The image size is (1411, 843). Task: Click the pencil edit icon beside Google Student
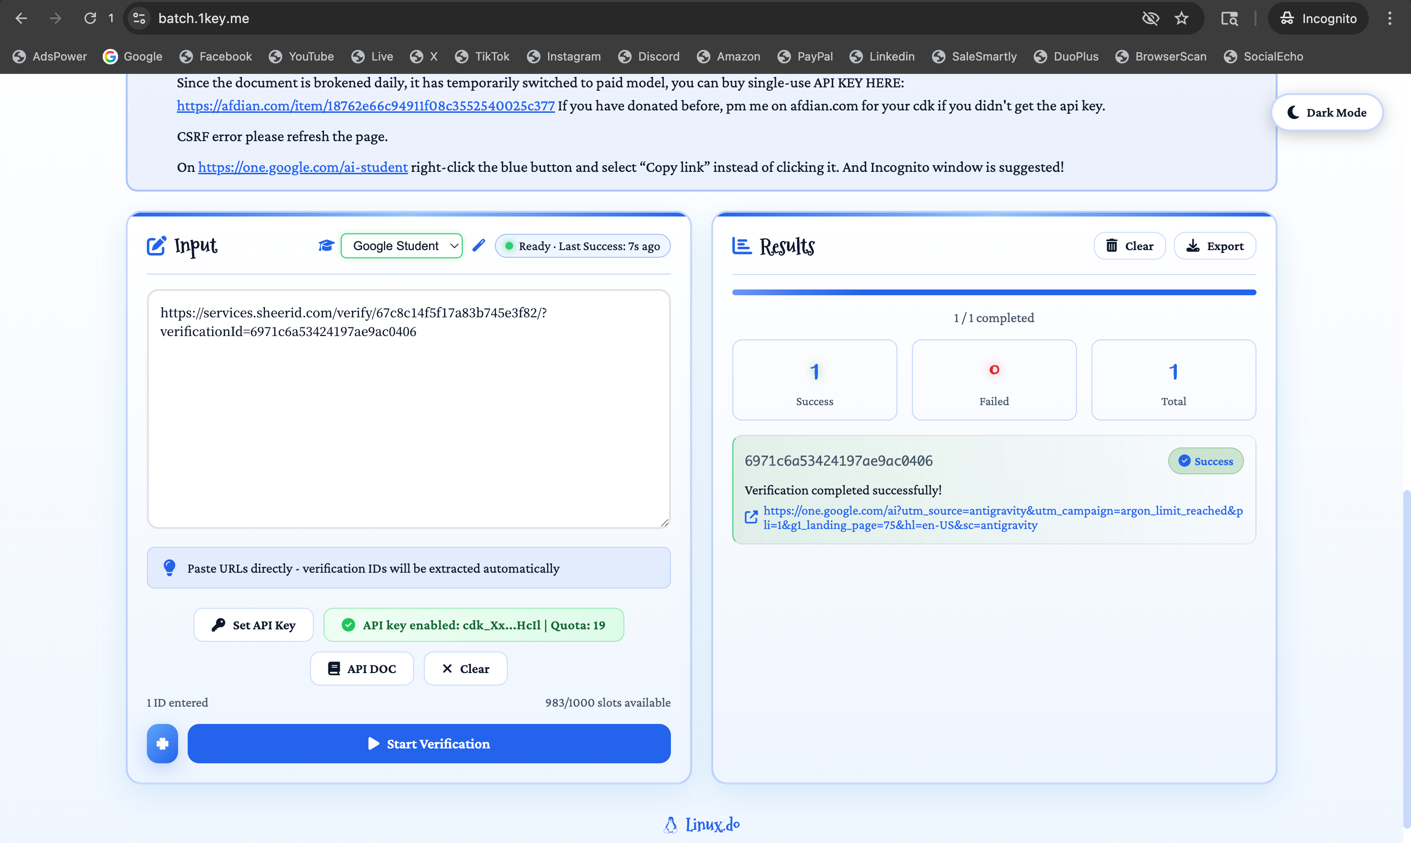pyautogui.click(x=478, y=245)
